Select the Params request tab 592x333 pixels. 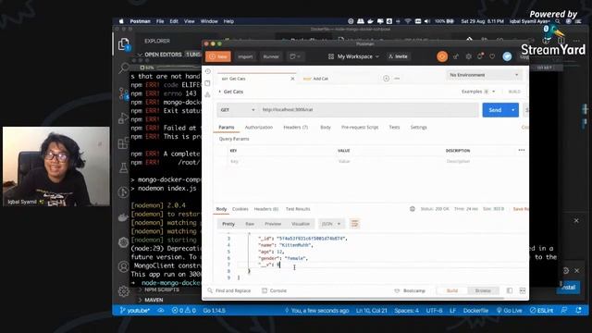[227, 128]
